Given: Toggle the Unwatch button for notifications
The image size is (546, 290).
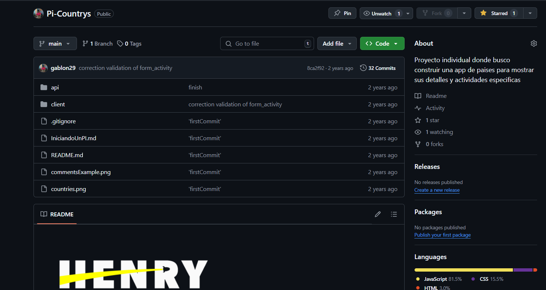Looking at the screenshot, I should coord(381,13).
